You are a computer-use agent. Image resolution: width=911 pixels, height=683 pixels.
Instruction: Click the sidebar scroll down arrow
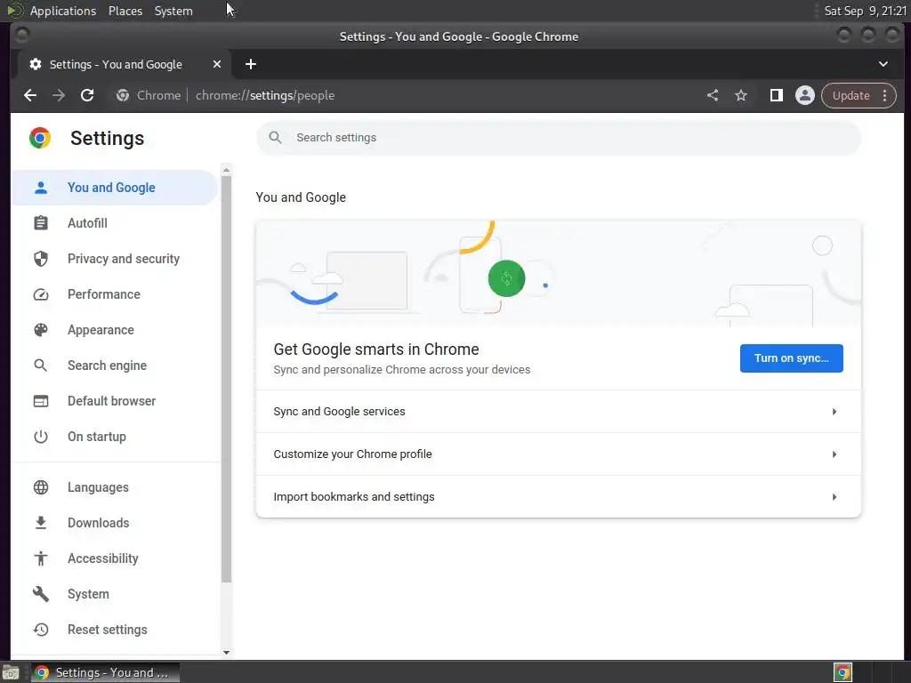227,652
